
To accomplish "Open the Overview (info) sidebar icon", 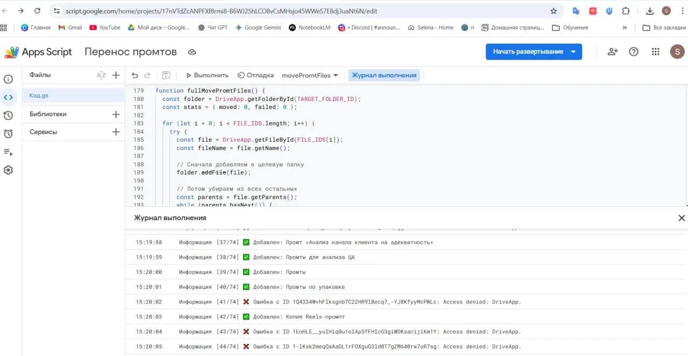I will click(8, 79).
